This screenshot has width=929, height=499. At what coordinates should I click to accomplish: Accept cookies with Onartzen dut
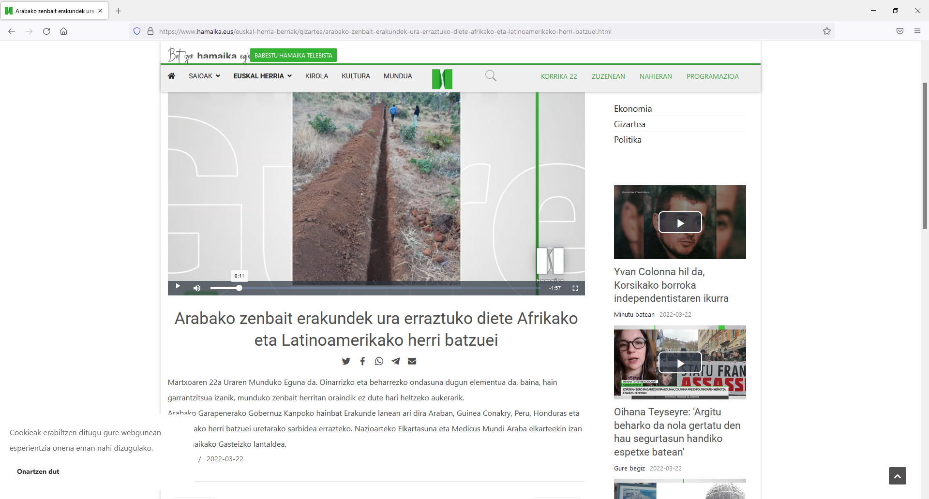tap(38, 471)
